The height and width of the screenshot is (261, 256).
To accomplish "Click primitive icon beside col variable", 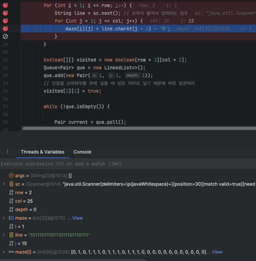I will (x=11, y=201).
